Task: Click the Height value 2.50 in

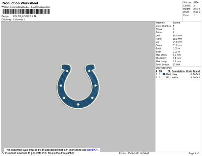Action: (x=197, y=9)
